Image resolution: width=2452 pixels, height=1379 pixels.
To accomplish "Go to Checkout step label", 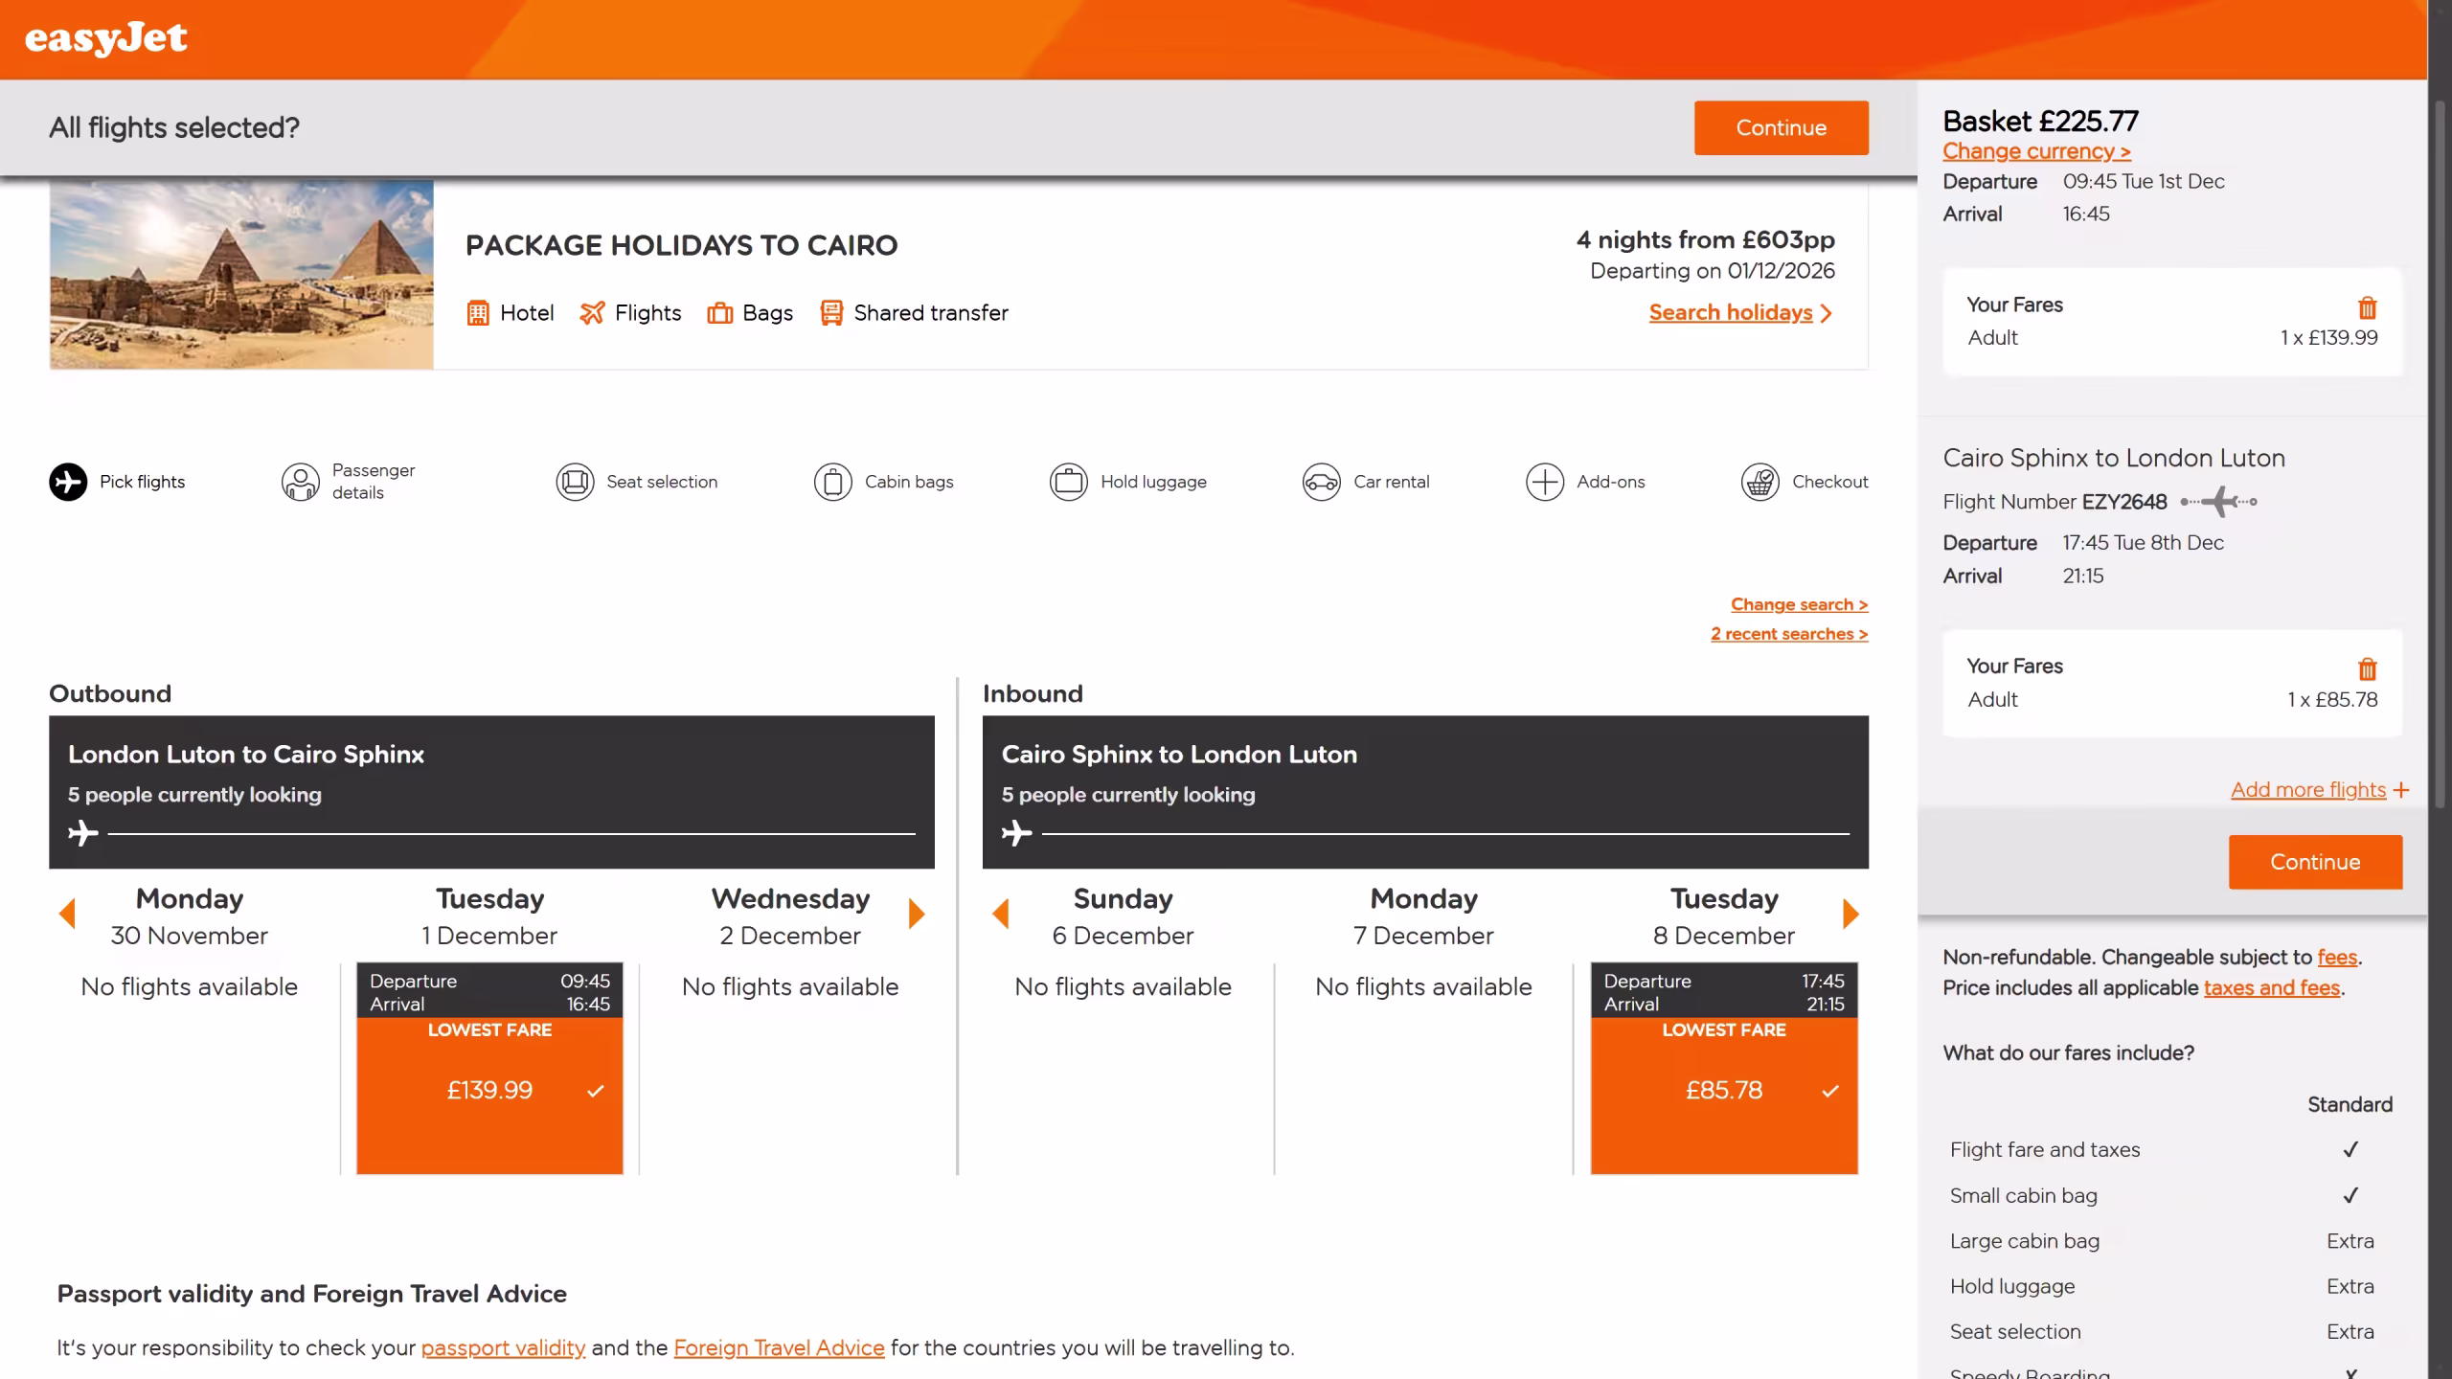I will pos(1829,482).
